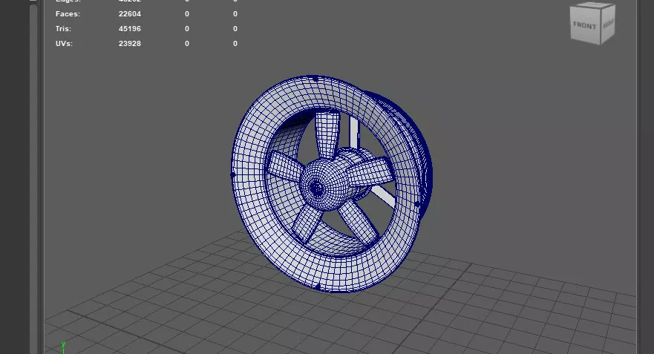Screen dimensions: 654x354
Task: Click the RIGHT face of the ViewCube
Action: point(608,24)
